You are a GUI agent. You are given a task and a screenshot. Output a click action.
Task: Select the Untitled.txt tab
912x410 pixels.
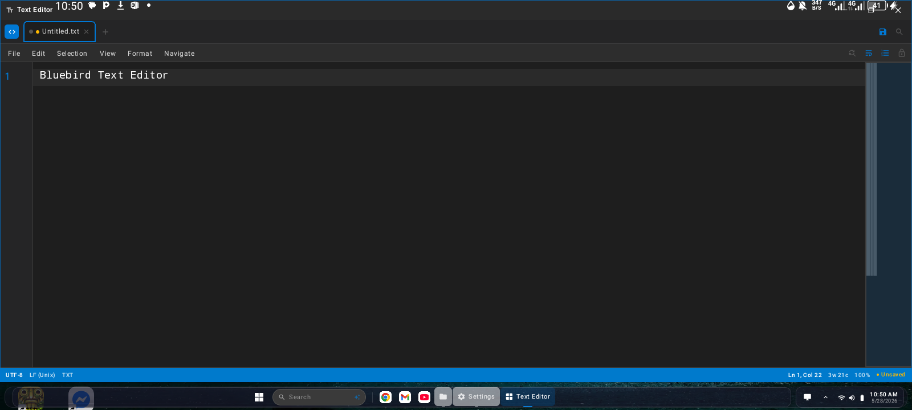[59, 32]
